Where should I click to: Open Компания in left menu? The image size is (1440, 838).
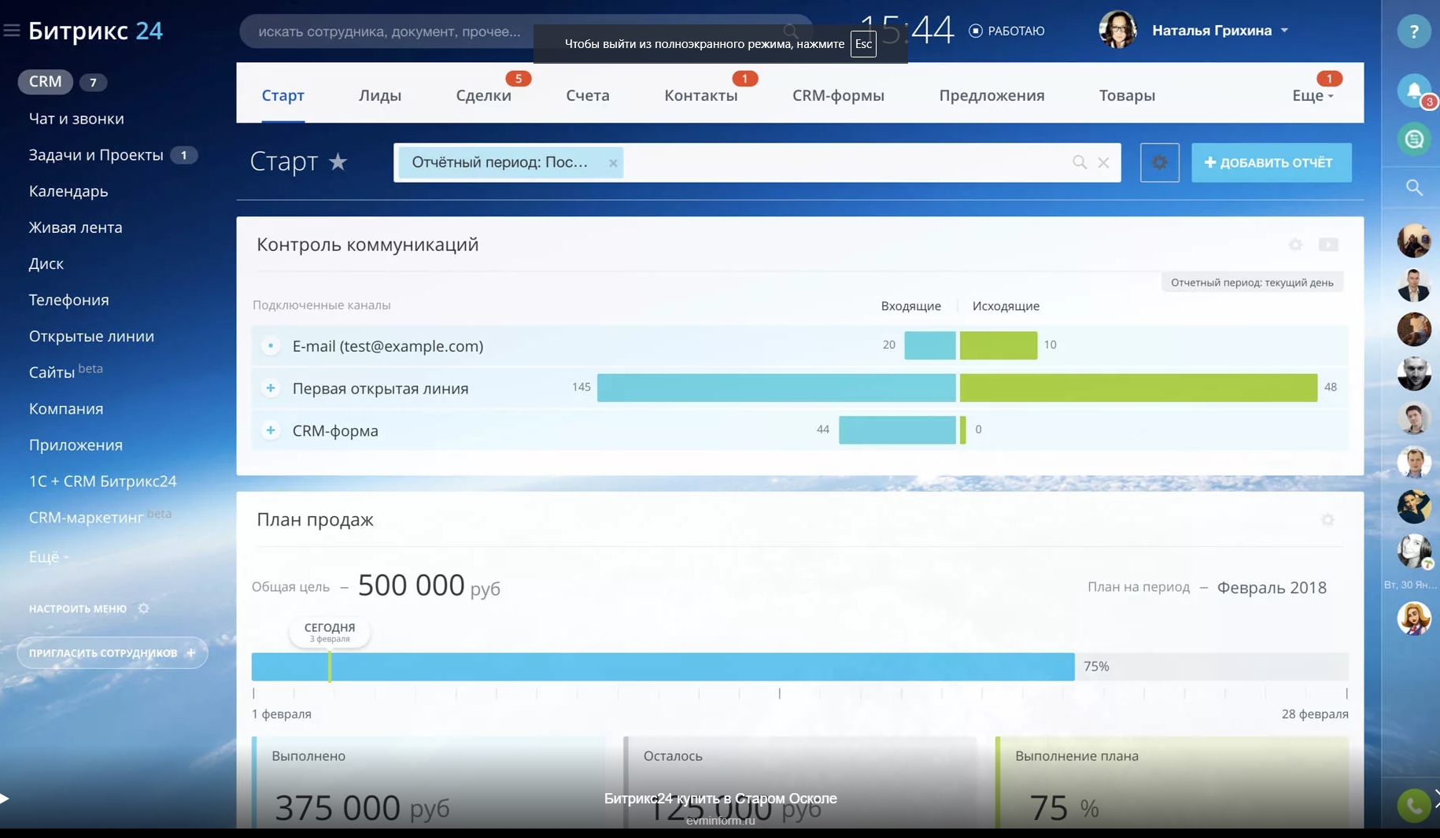pos(66,408)
